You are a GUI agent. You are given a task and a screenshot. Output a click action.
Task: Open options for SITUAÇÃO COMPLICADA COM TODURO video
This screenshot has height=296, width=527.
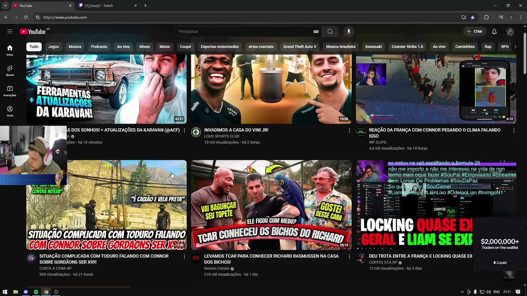pos(184,257)
